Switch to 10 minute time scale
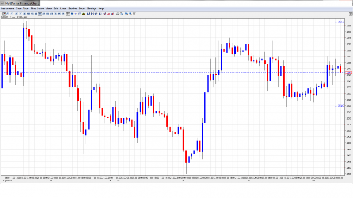This screenshot has width=353, height=198. coord(28,14)
